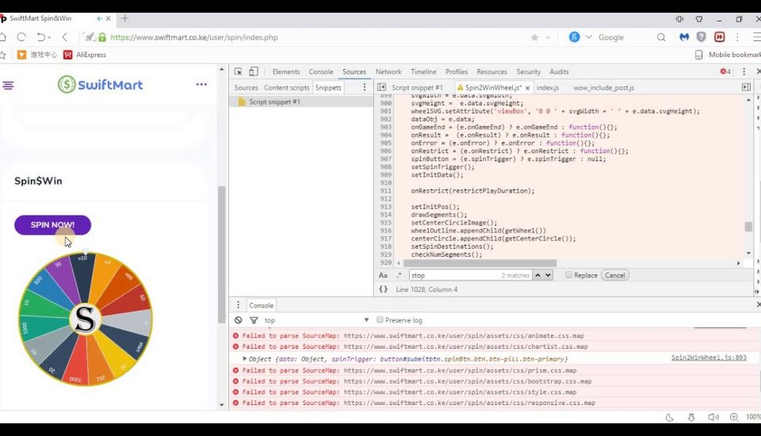The height and width of the screenshot is (436, 761).
Task: Go to next search match arrow
Action: (x=548, y=275)
